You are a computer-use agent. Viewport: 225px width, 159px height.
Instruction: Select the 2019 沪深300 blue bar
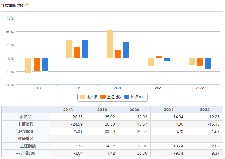pos(85,49)
